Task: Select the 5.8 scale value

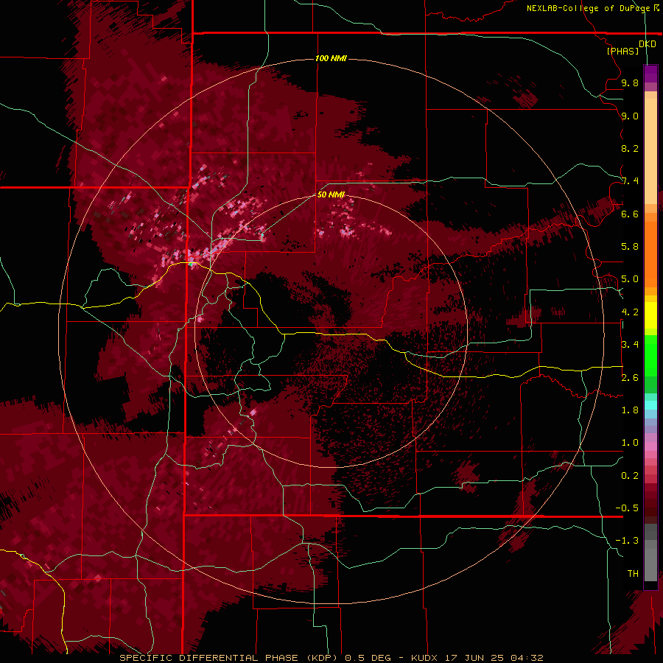Action: [630, 247]
